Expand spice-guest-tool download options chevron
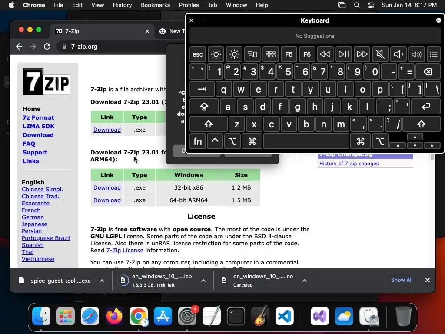The height and width of the screenshot is (334, 445). (x=102, y=281)
